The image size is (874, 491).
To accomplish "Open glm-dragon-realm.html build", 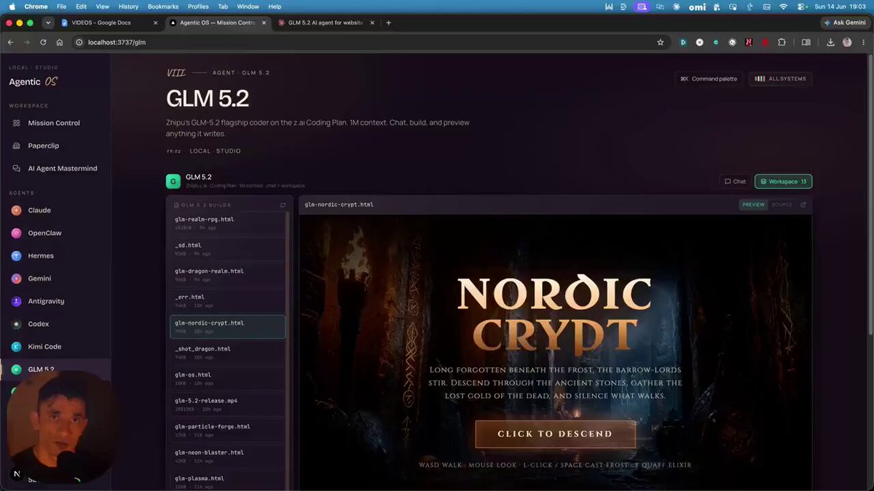I will point(228,274).
